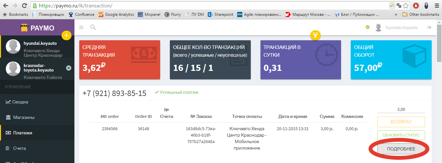This screenshot has height=163, width=442.
Task: Expand the hidden bookmarks chevron
Action: point(396,14)
